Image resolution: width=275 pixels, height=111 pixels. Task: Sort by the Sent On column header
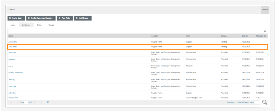245,36
